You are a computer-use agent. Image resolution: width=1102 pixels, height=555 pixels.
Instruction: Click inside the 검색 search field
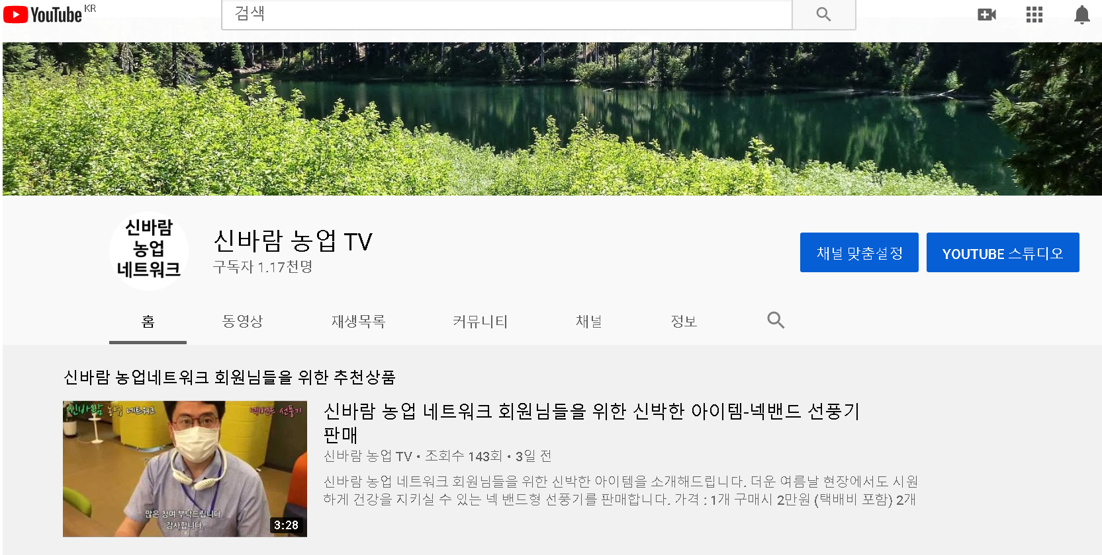coord(507,15)
